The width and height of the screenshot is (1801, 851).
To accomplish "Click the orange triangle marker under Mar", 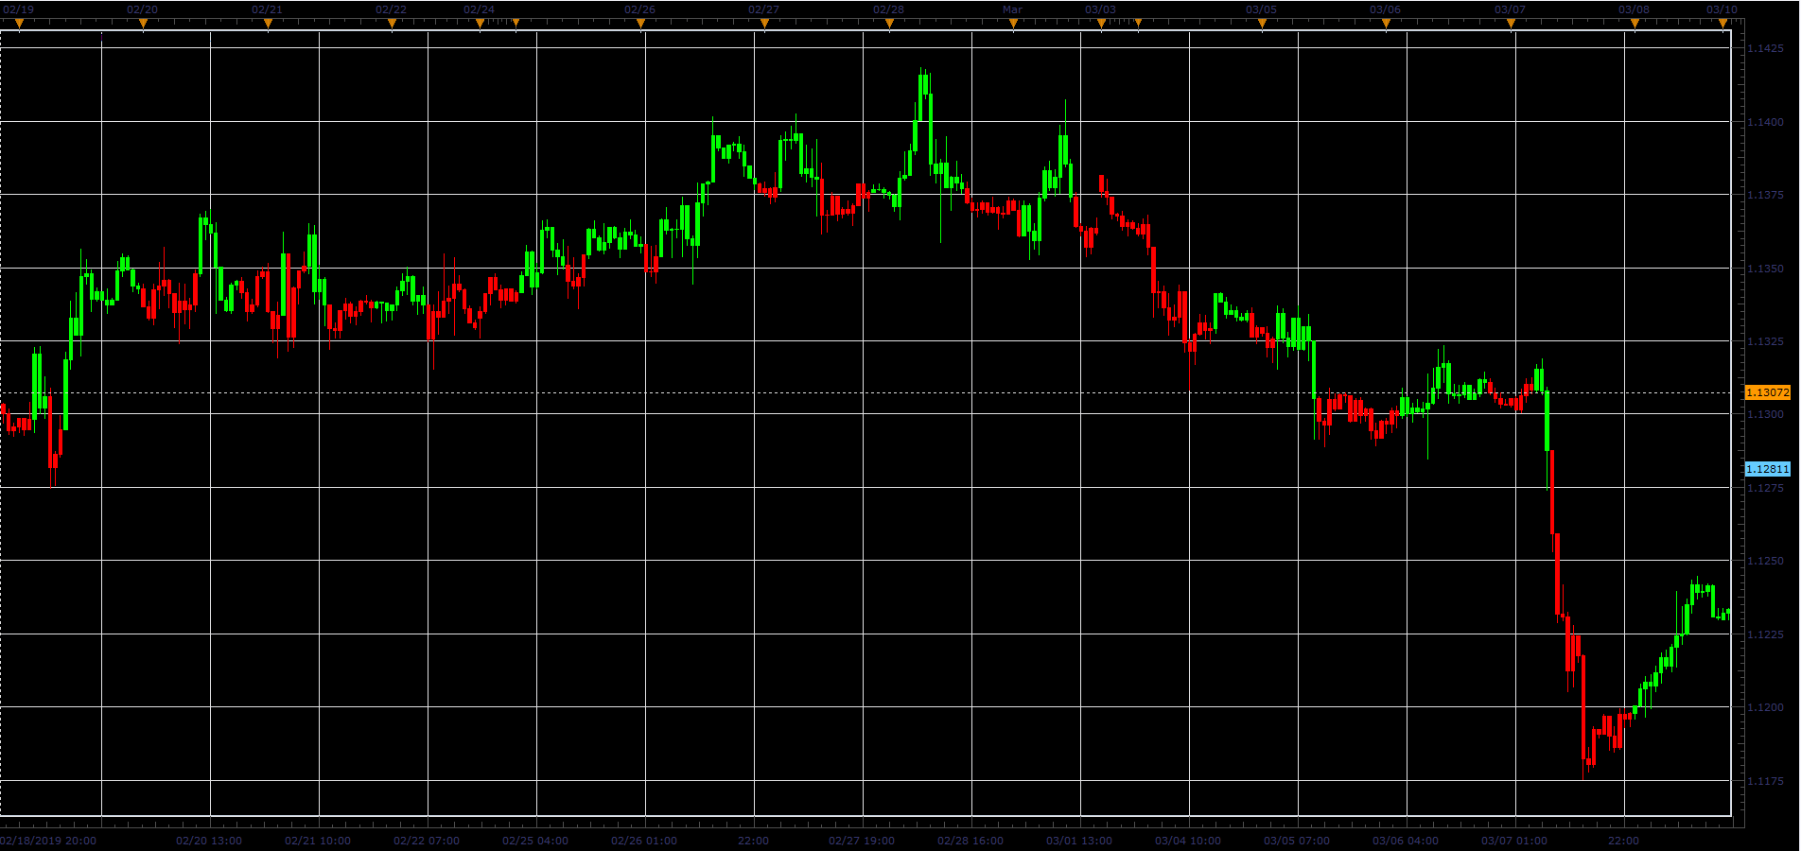I will click(x=1013, y=25).
